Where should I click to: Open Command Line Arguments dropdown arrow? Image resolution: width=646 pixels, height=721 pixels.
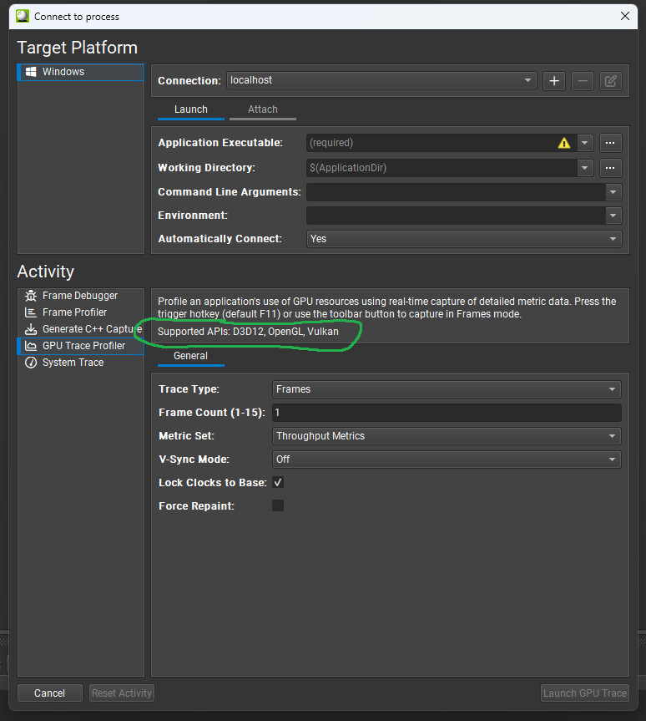(x=613, y=192)
